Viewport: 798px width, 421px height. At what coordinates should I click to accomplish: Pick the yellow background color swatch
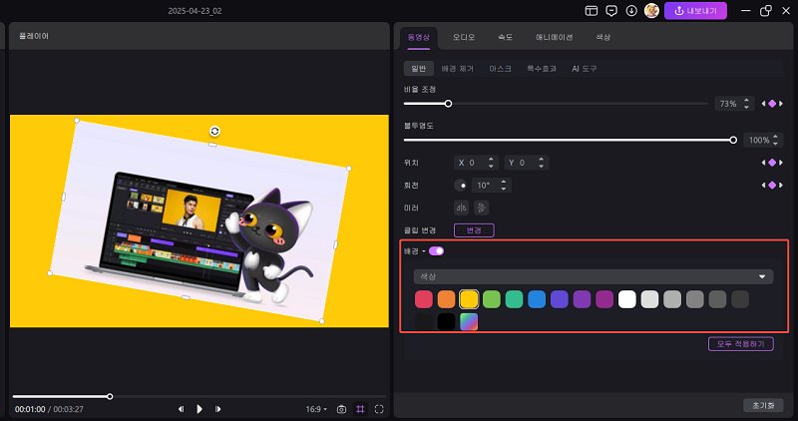coord(469,299)
